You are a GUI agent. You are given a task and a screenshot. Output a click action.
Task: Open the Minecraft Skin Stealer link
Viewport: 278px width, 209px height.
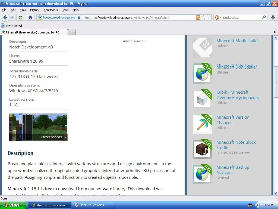coord(237,66)
